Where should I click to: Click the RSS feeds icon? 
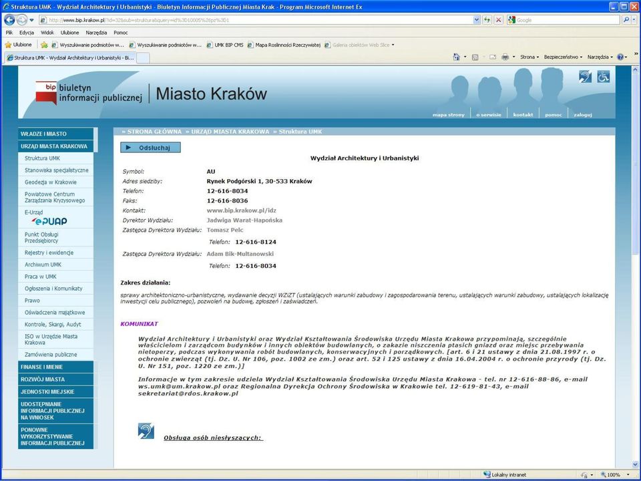click(475, 57)
